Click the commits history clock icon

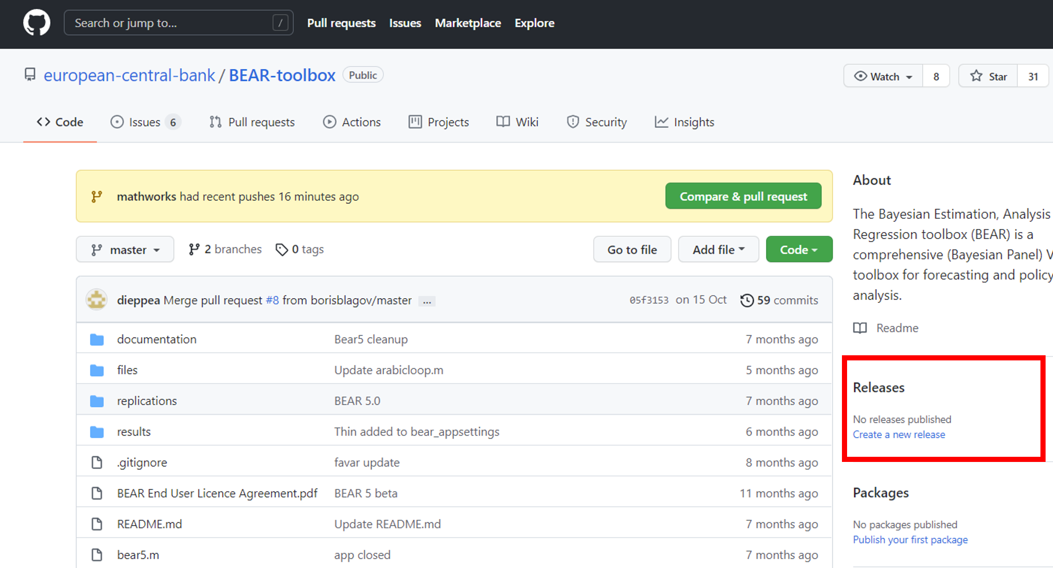[747, 300]
